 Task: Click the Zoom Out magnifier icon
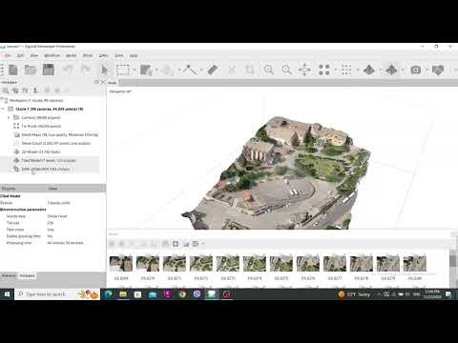(286, 70)
